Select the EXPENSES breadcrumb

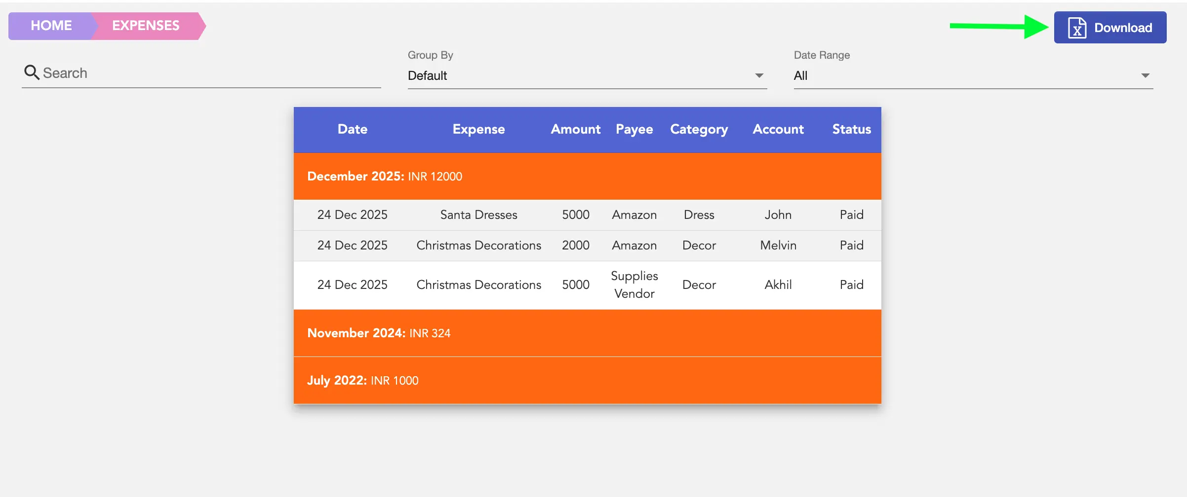[x=146, y=26]
